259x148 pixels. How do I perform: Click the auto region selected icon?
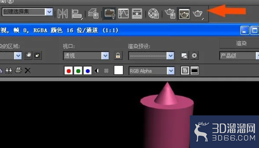pyautogui.click(x=38, y=56)
